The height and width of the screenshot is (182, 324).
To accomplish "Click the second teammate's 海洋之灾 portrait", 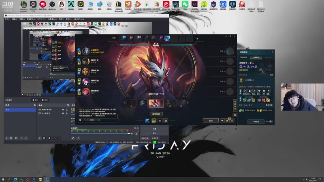I will (86, 61).
